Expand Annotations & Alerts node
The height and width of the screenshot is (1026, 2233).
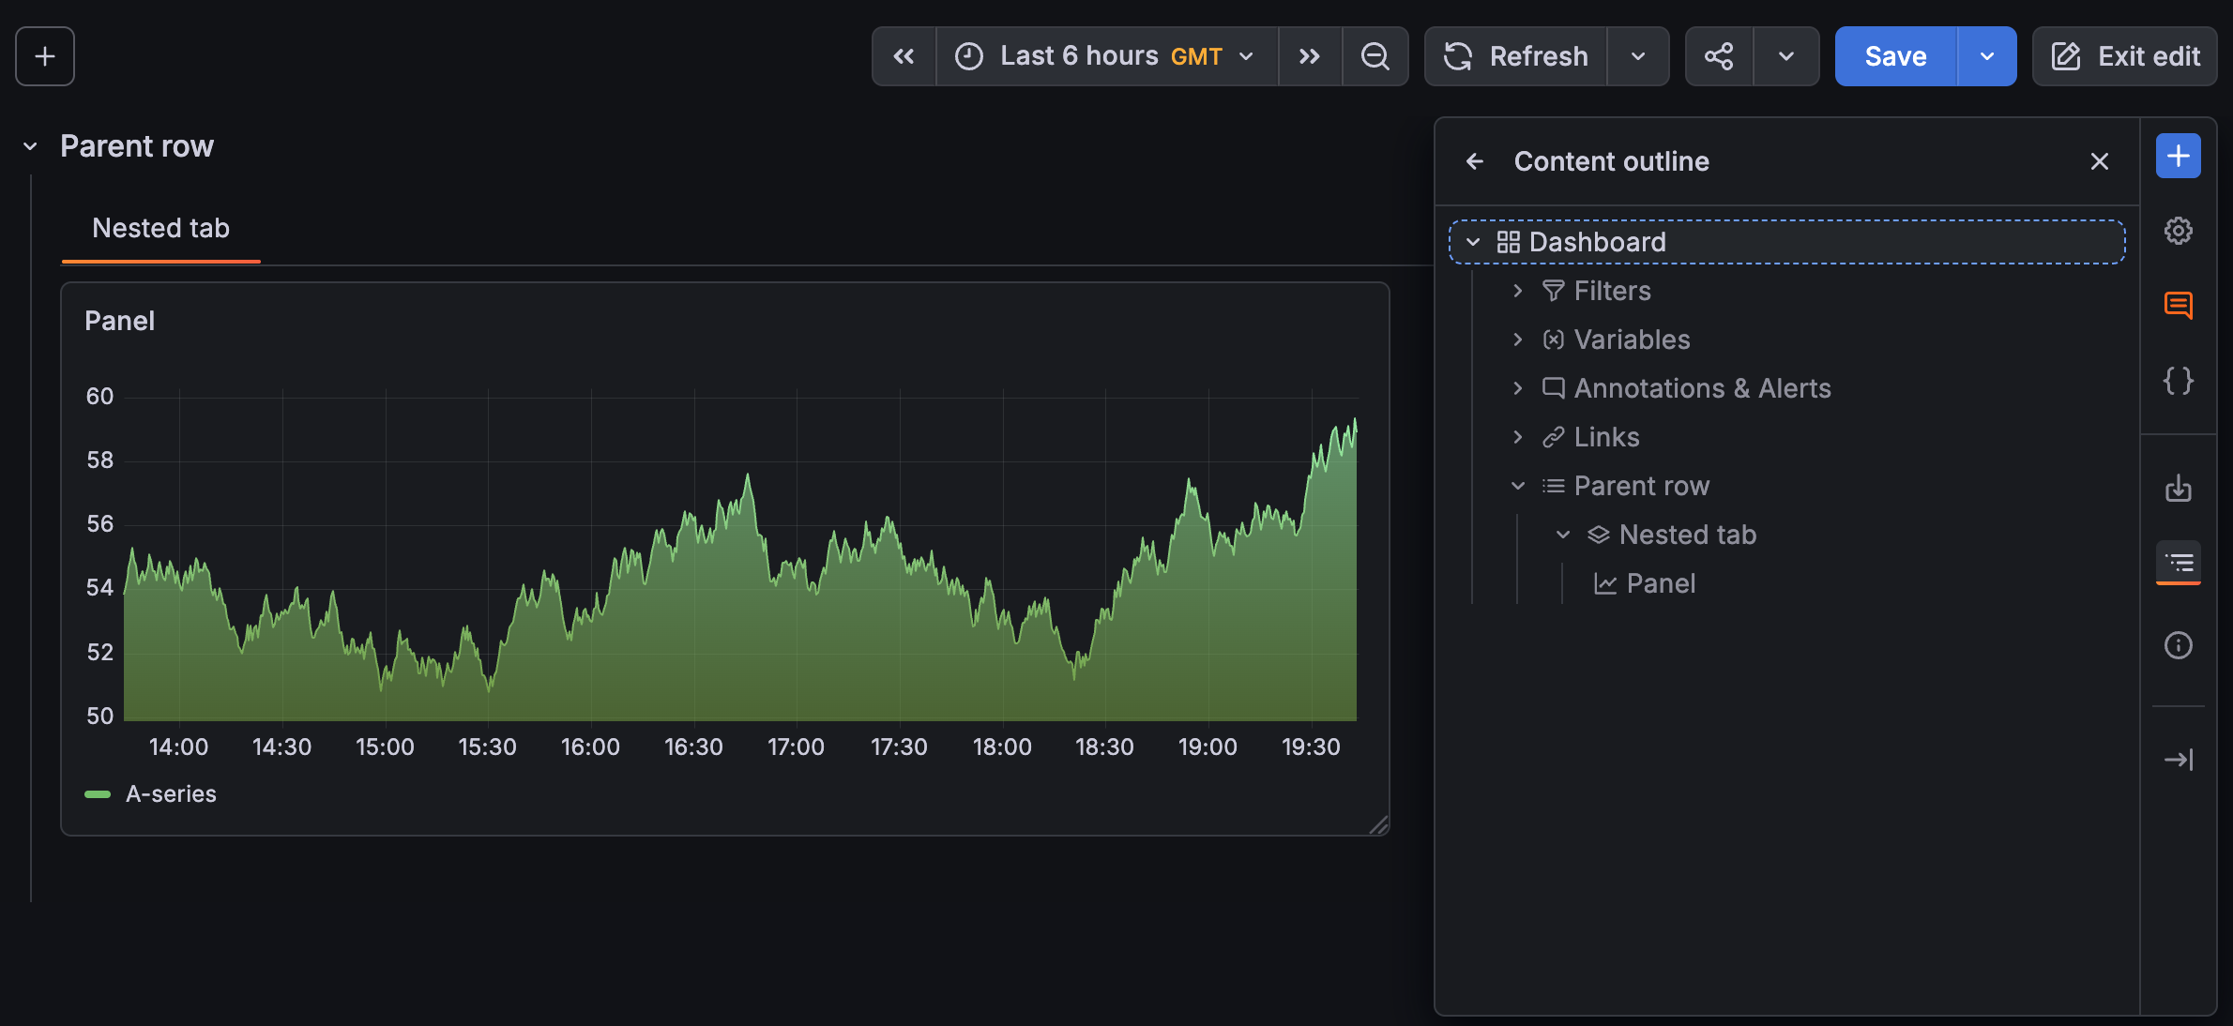coord(1518,388)
